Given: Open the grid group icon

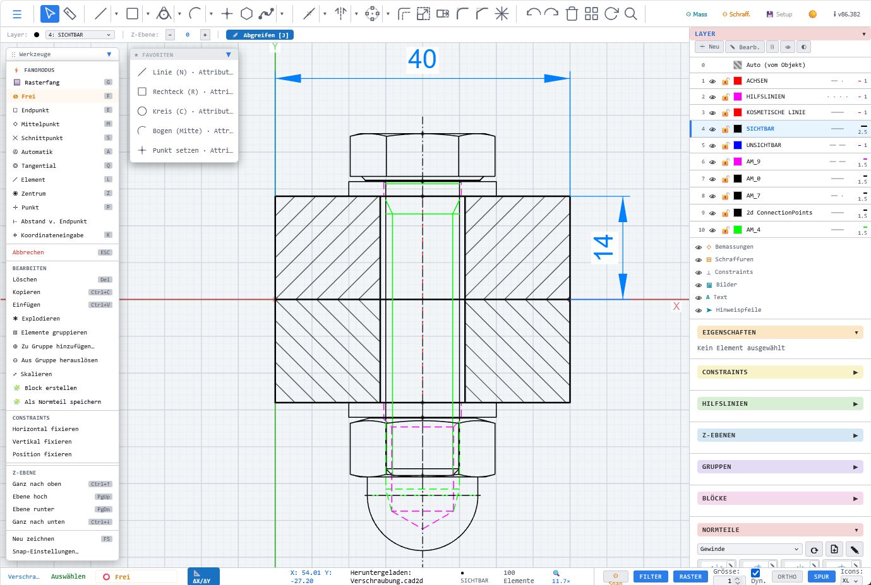Looking at the screenshot, I should (591, 13).
